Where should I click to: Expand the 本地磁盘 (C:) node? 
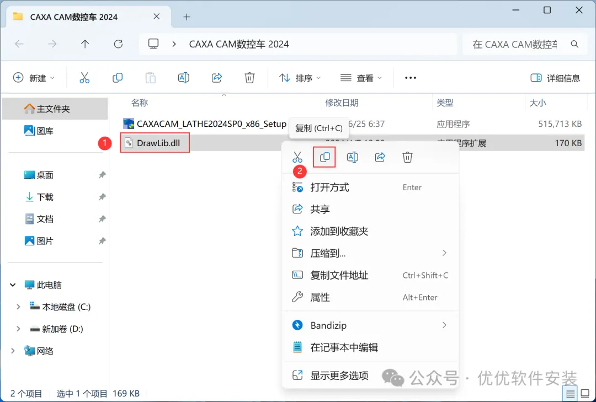pyautogui.click(x=18, y=307)
